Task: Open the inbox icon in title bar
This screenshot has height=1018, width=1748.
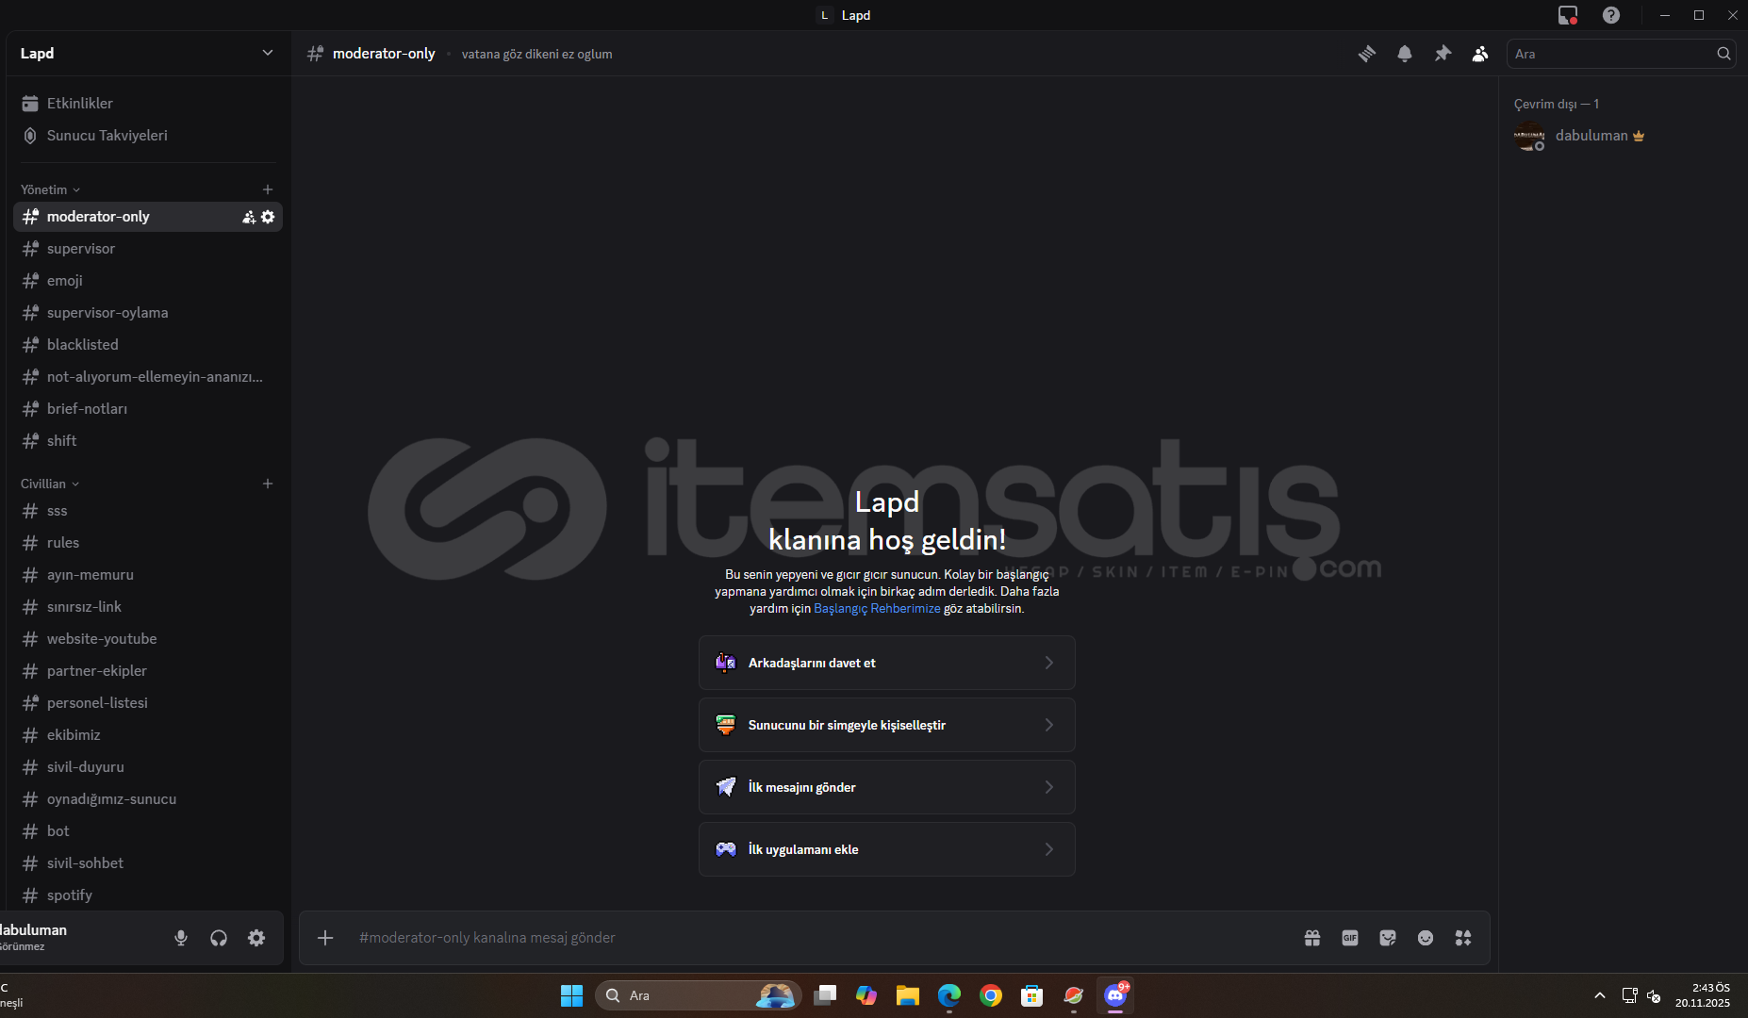Action: [1568, 15]
